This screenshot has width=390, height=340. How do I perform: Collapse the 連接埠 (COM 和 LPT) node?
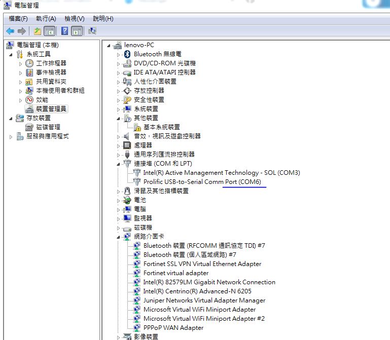point(118,164)
